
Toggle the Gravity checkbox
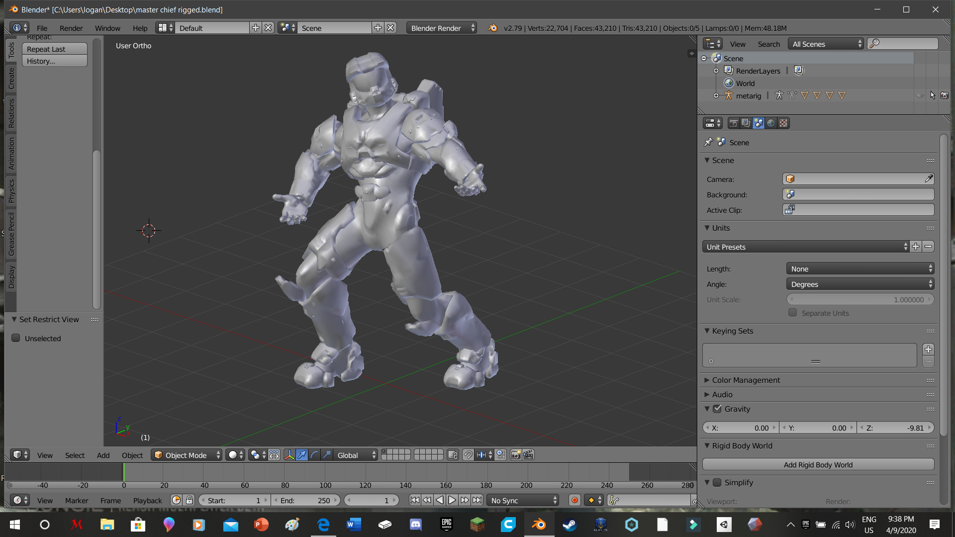pos(717,409)
